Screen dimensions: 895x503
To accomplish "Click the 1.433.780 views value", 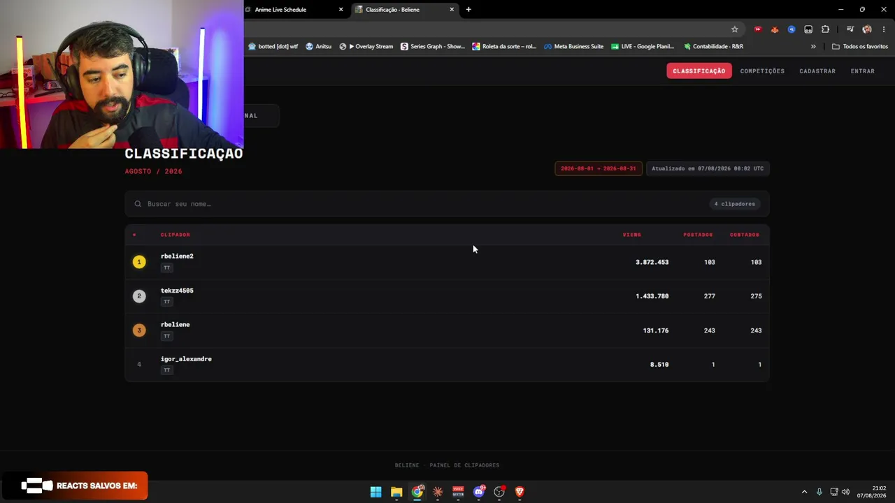I will point(652,296).
